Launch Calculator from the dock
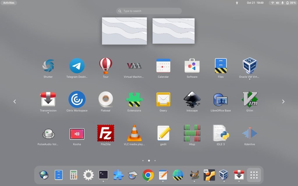 [73, 175]
